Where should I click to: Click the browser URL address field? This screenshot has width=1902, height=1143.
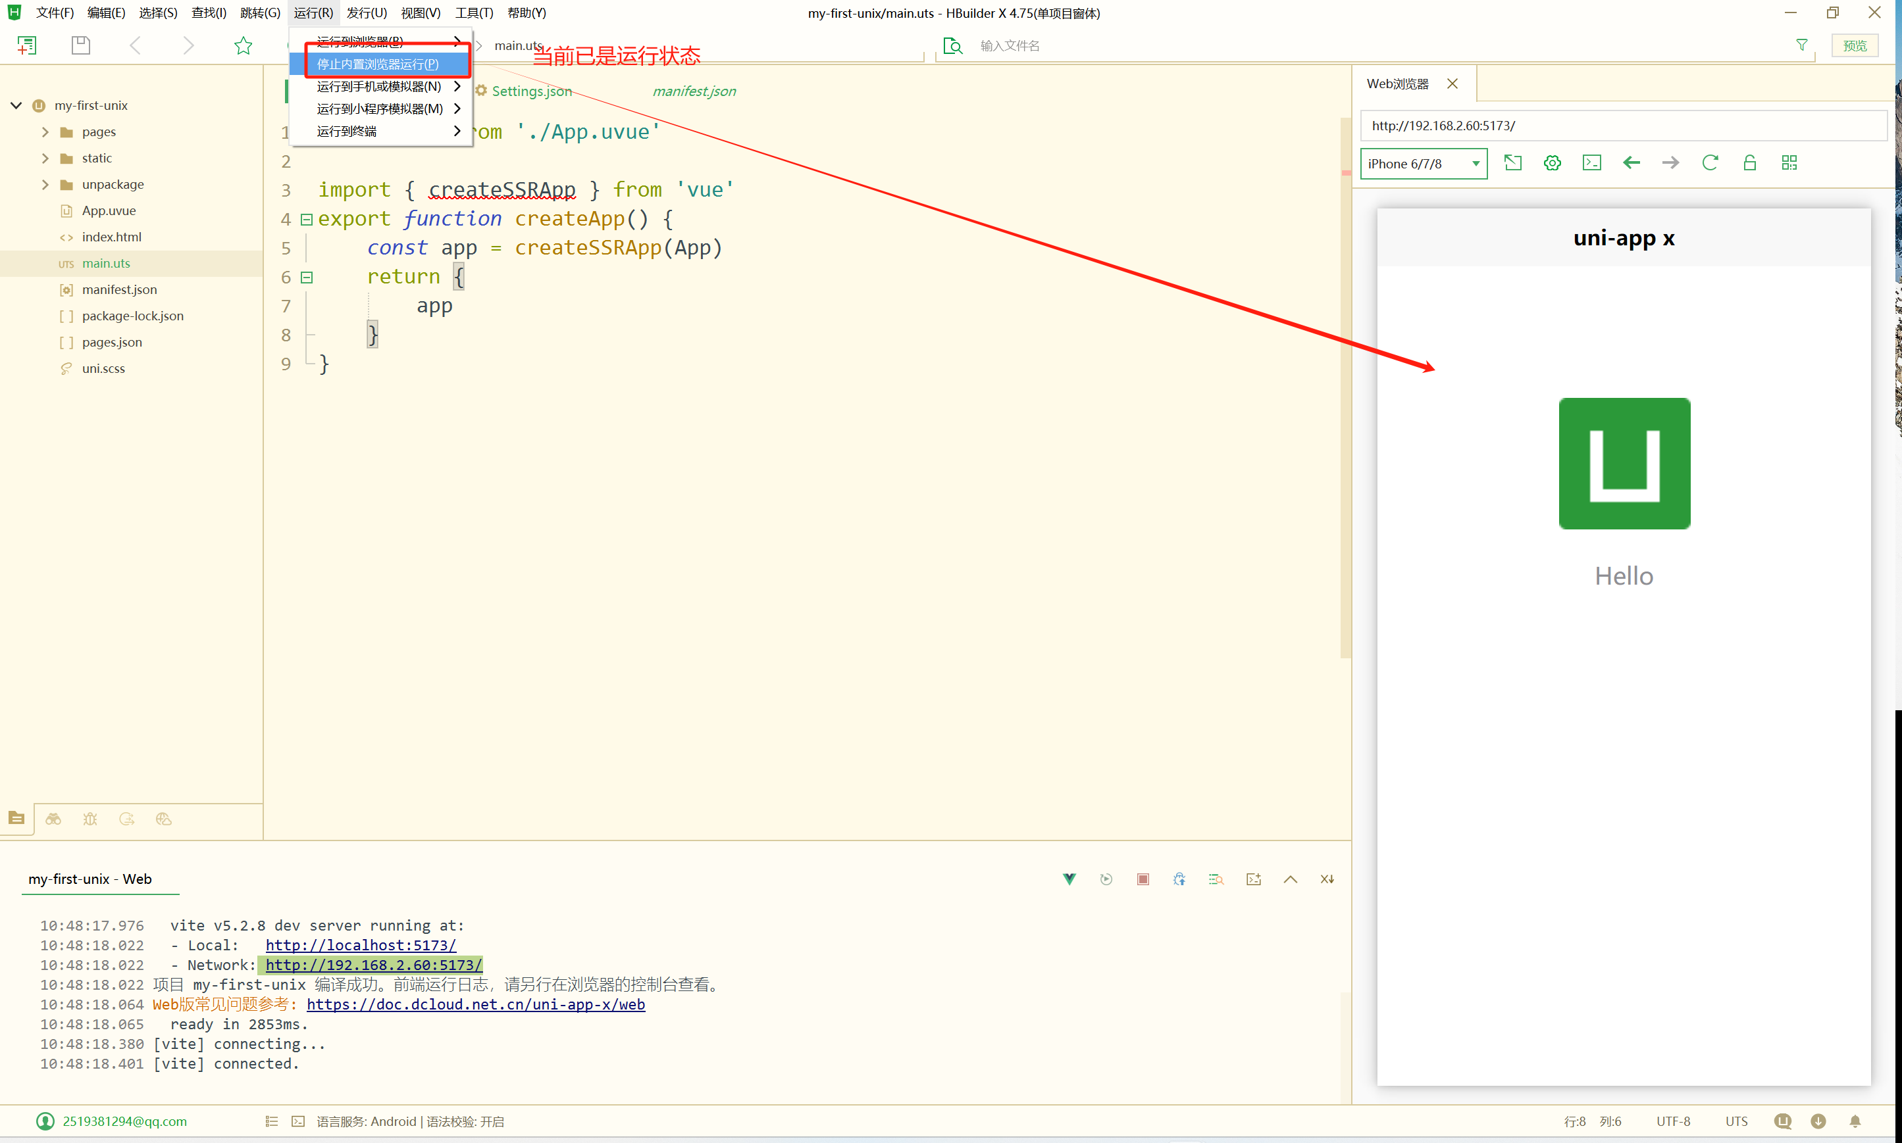(x=1622, y=126)
